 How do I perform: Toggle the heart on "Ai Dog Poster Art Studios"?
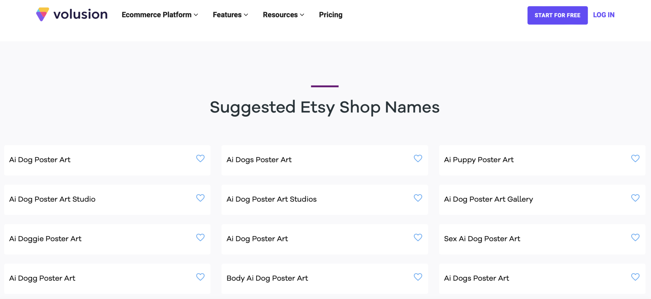click(418, 198)
